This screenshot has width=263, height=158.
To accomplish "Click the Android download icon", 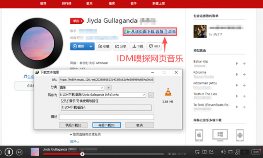I will tap(240, 135).
